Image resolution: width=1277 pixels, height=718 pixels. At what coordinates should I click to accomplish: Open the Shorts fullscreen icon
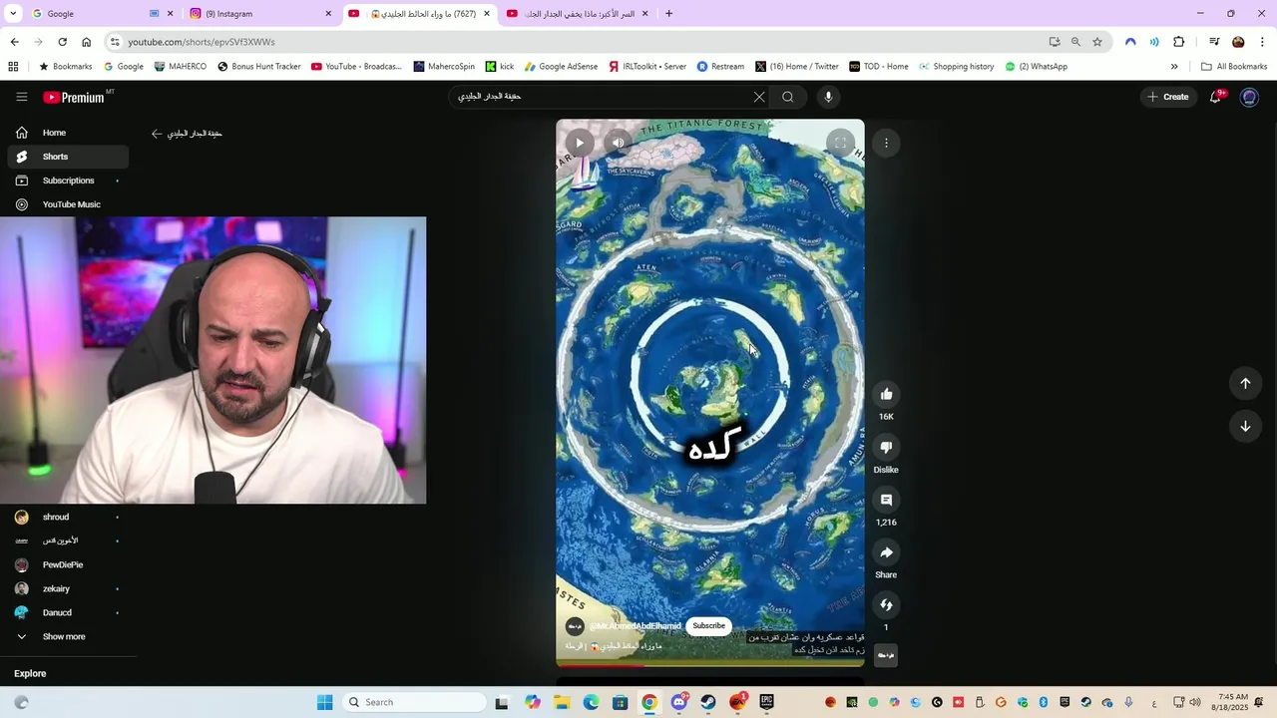tap(840, 143)
